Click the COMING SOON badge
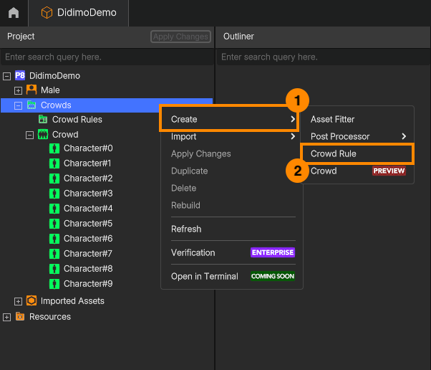This screenshot has width=431, height=370. [x=273, y=276]
